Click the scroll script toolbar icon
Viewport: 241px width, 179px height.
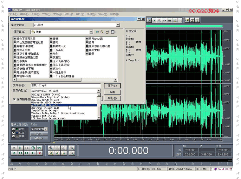point(192,20)
